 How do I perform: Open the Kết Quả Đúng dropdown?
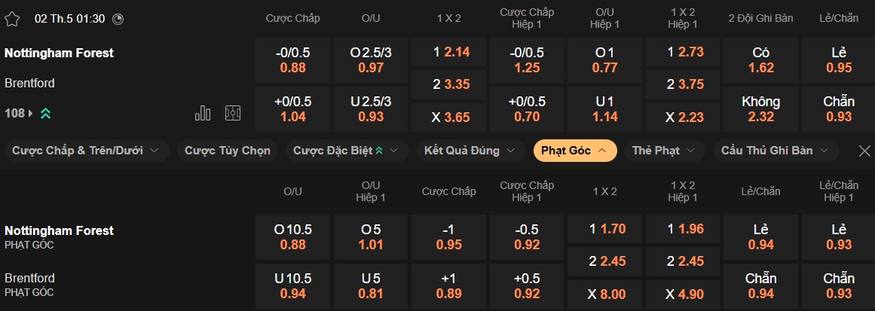(x=471, y=151)
